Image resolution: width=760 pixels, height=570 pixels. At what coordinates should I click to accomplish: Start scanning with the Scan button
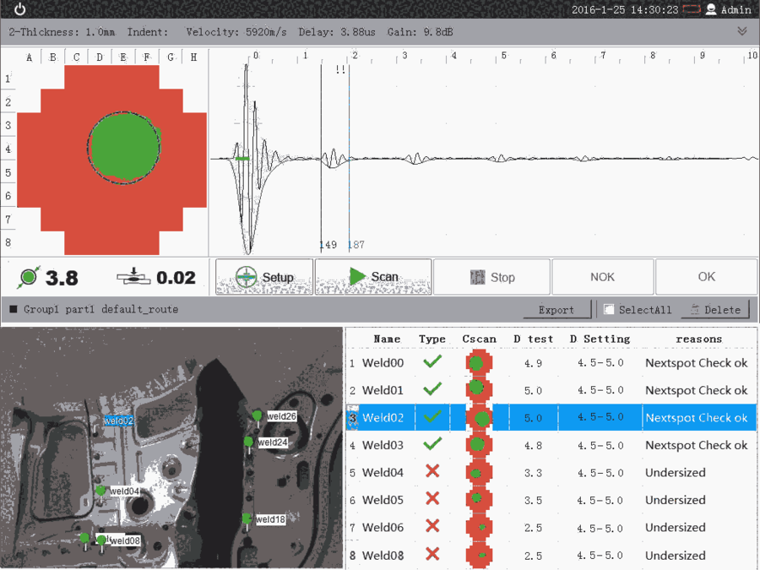(x=373, y=277)
